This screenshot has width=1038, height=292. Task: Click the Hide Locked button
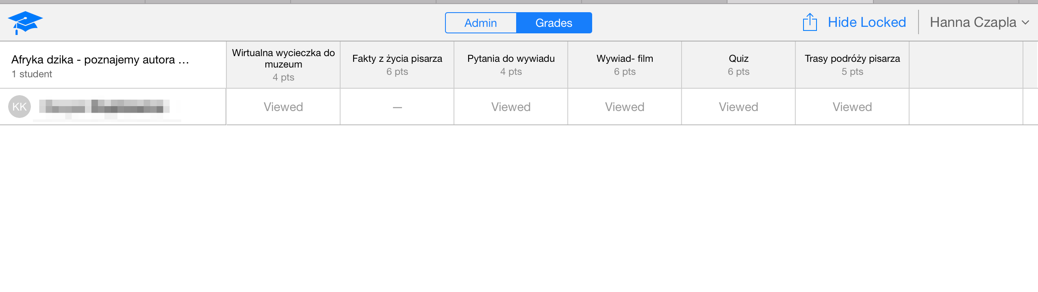(x=866, y=22)
